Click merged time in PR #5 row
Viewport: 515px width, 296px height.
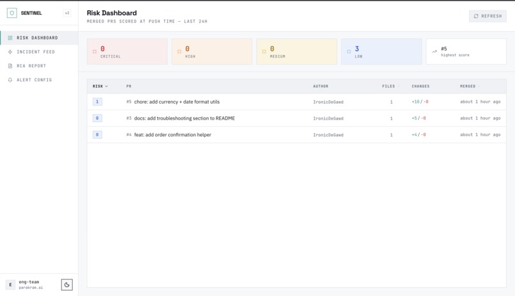click(x=480, y=102)
